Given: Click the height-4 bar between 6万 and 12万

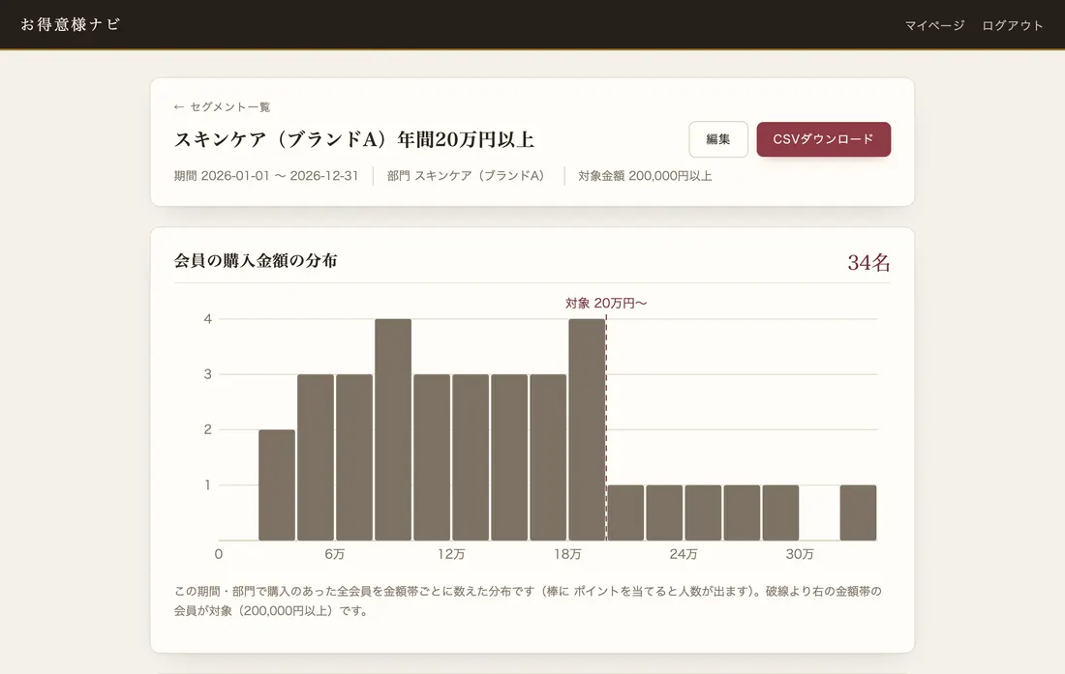Looking at the screenshot, I should pos(392,429).
